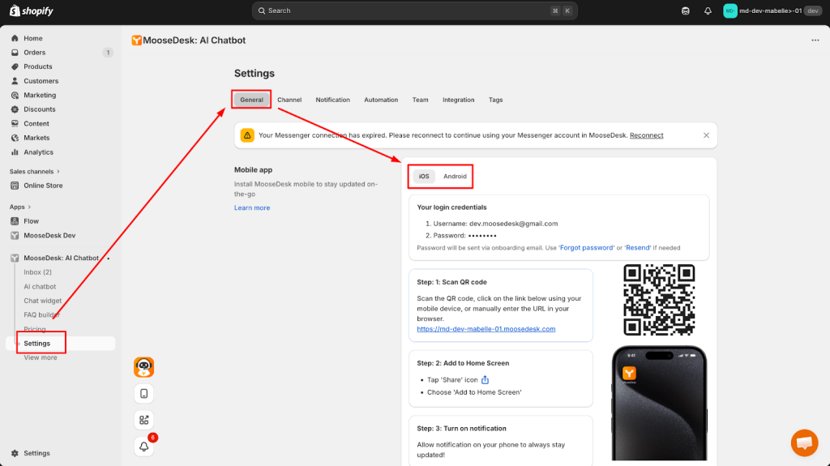This screenshot has width=830, height=466.
Task: Click the MooseDesk robot avatar icon
Action: pos(143,367)
